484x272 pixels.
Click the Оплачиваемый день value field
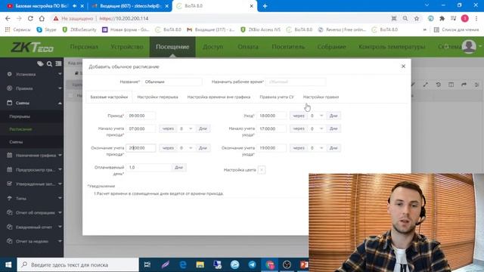click(x=149, y=168)
